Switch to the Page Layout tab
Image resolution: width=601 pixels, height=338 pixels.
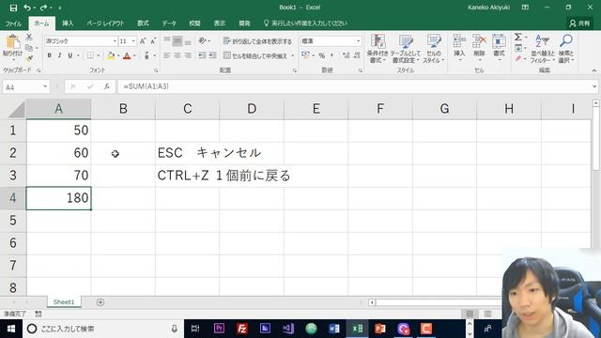point(105,23)
